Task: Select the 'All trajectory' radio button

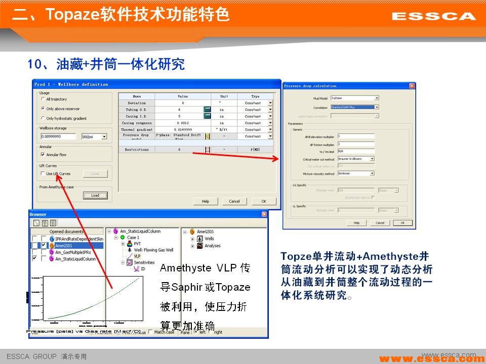Action: coord(43,99)
